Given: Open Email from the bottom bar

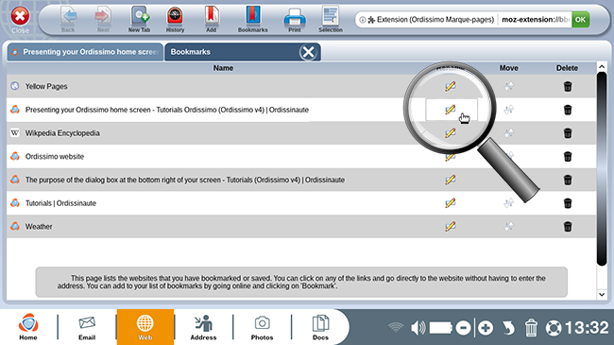Looking at the screenshot, I should pos(87,327).
